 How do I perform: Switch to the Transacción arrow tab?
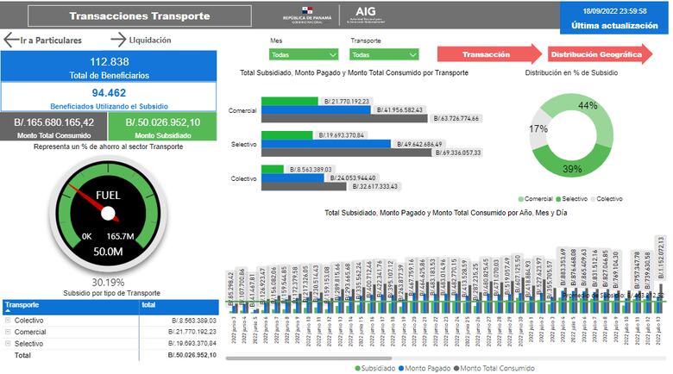click(487, 54)
